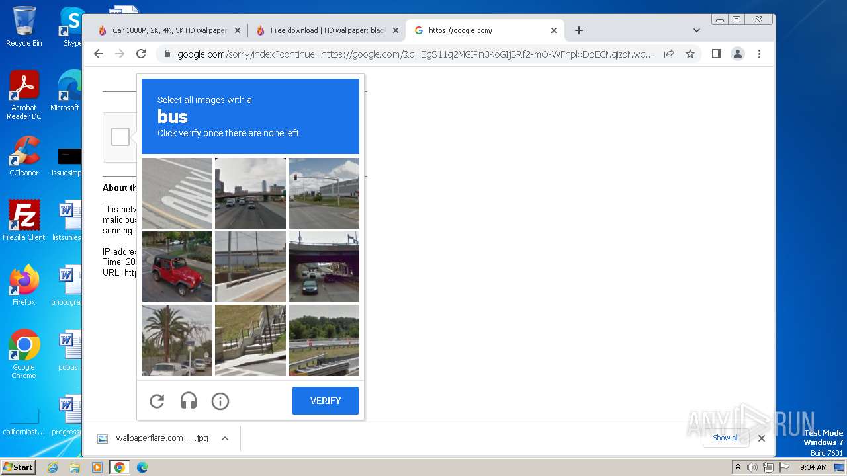The height and width of the screenshot is (476, 847).
Task: Open Google Chrome desktop shortcut
Action: (24, 354)
